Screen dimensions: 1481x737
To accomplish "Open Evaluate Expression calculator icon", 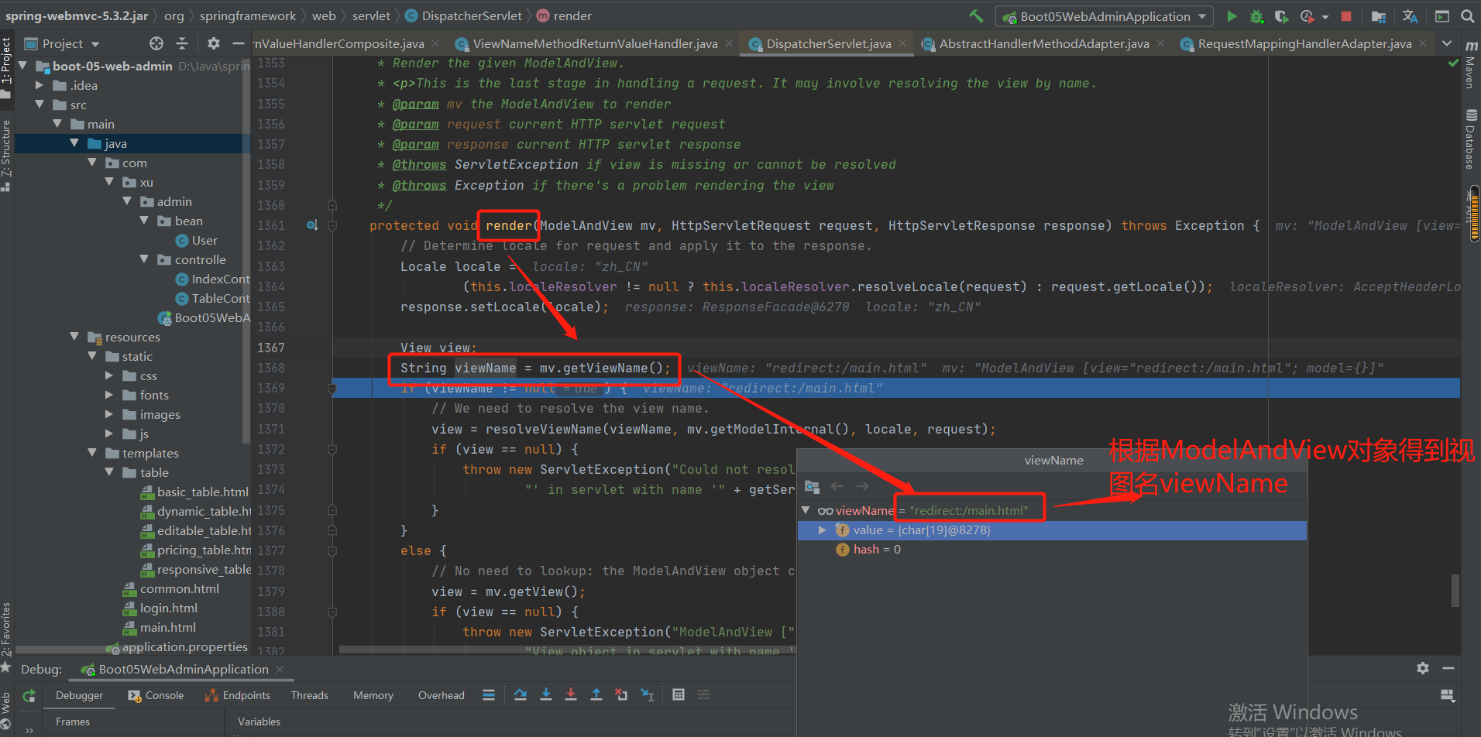I will (679, 694).
